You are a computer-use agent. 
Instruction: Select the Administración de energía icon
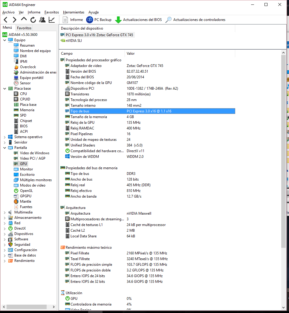coord(16,72)
